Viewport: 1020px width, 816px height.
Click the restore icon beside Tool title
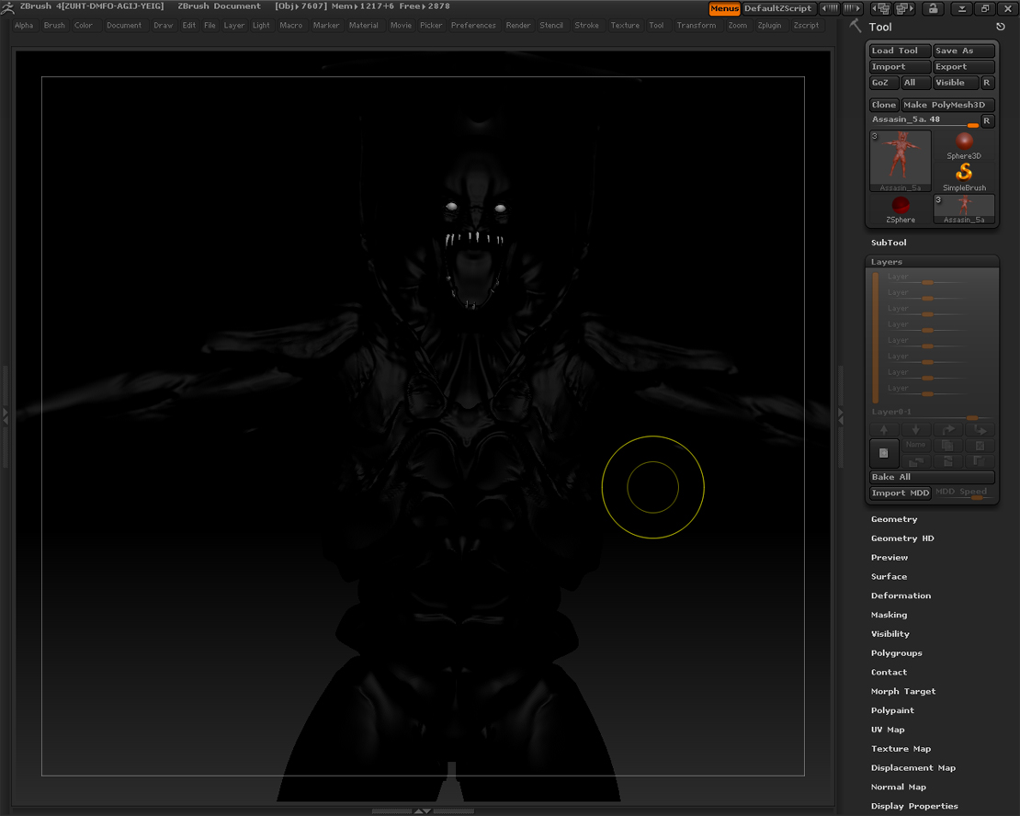[1001, 27]
